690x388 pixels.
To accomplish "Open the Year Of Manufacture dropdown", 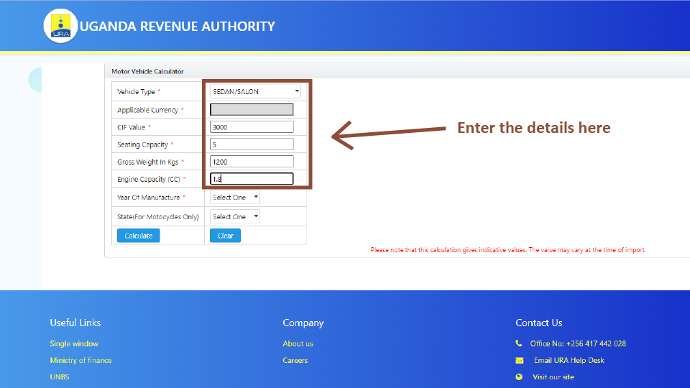I will tap(234, 197).
